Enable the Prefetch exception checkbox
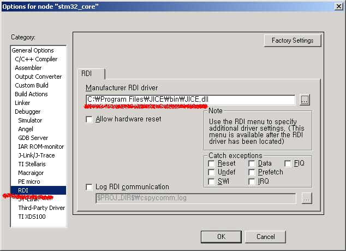Viewport: 346px width, 251px height. [x=252, y=172]
